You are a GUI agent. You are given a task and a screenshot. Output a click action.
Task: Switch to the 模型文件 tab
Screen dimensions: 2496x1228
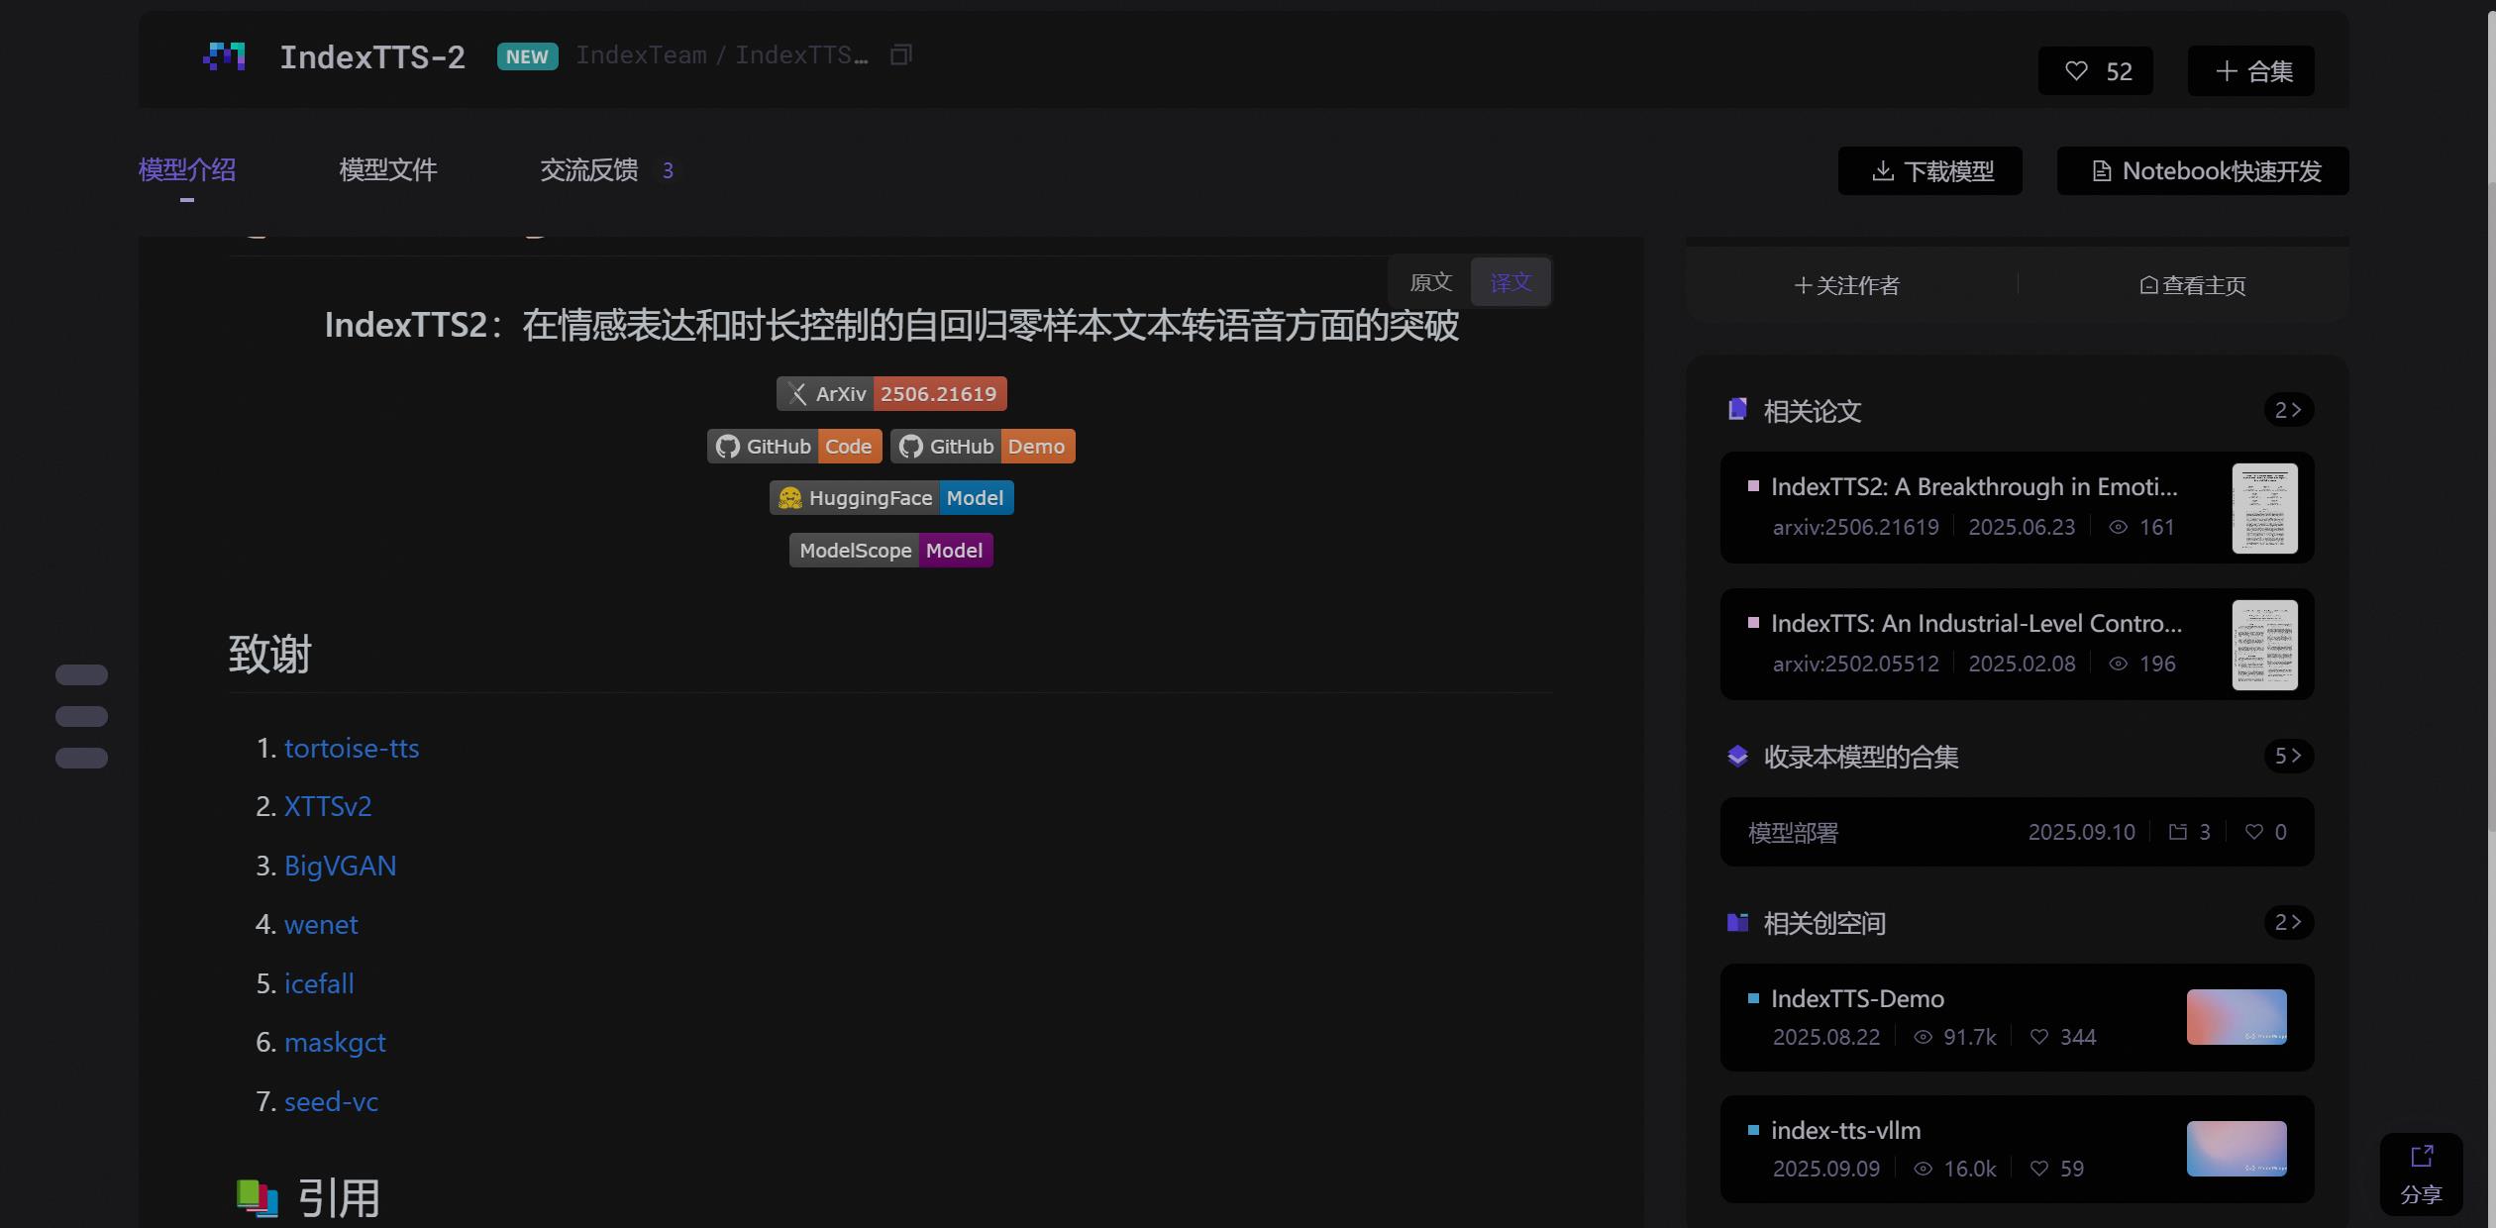[387, 170]
